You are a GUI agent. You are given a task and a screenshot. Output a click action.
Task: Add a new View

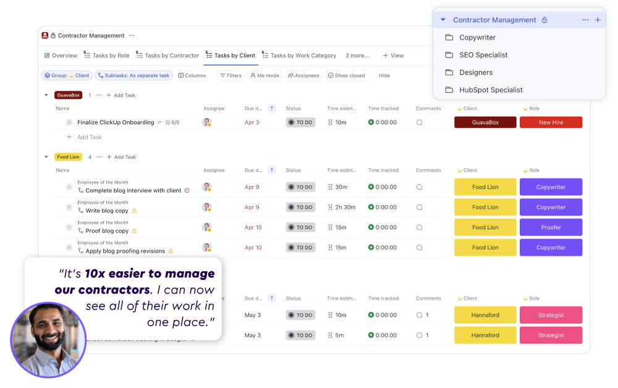[x=393, y=56]
